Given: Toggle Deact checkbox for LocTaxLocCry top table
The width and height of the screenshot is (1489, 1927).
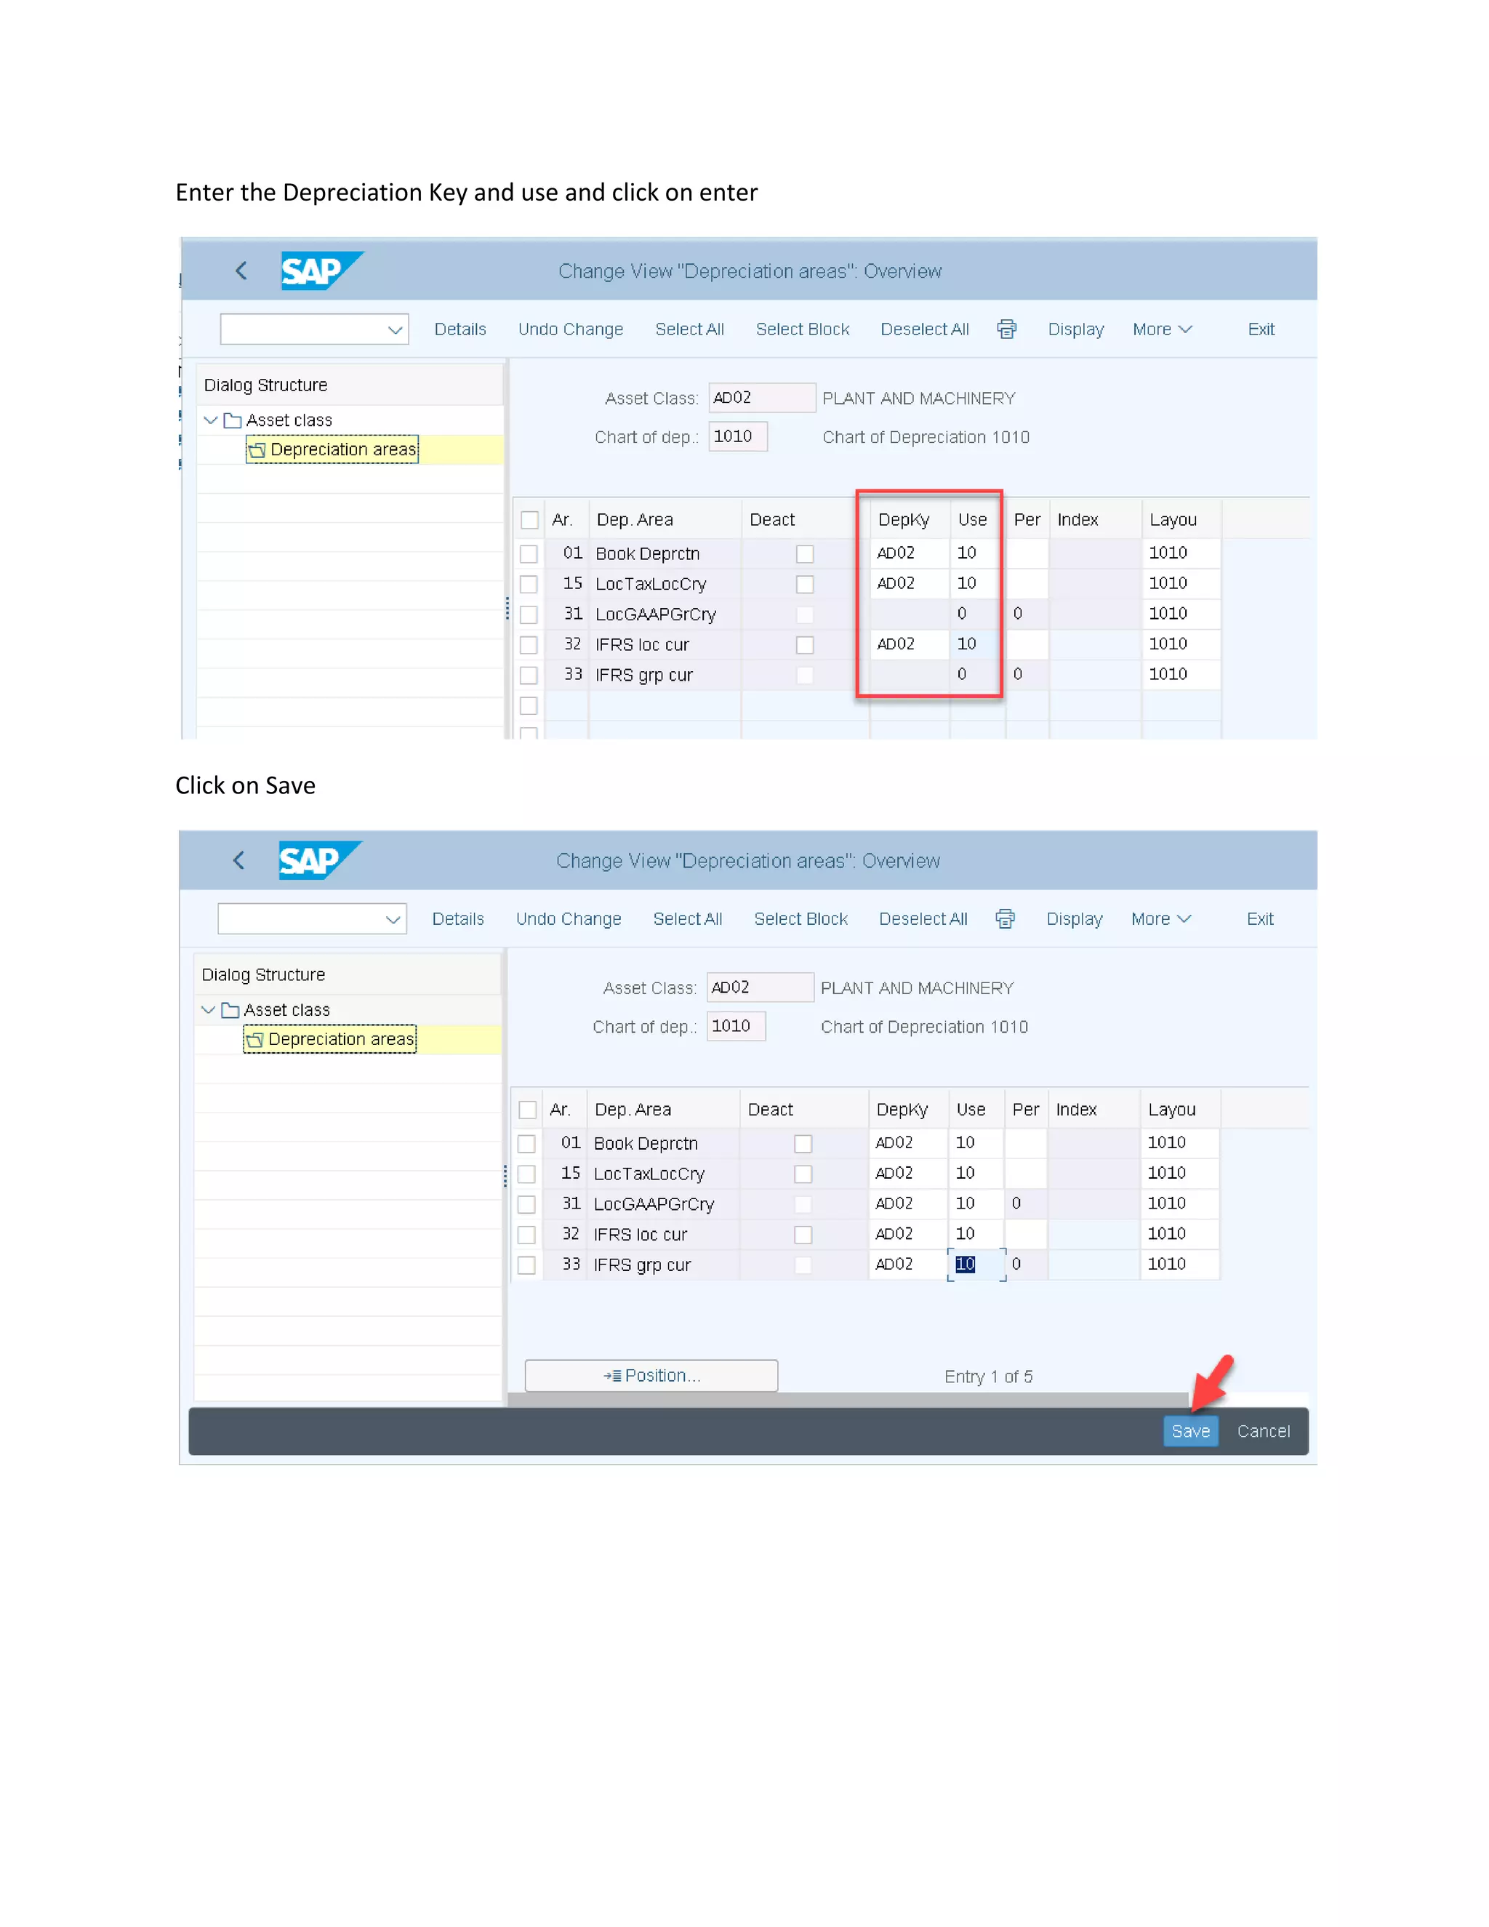Looking at the screenshot, I should 805,584.
